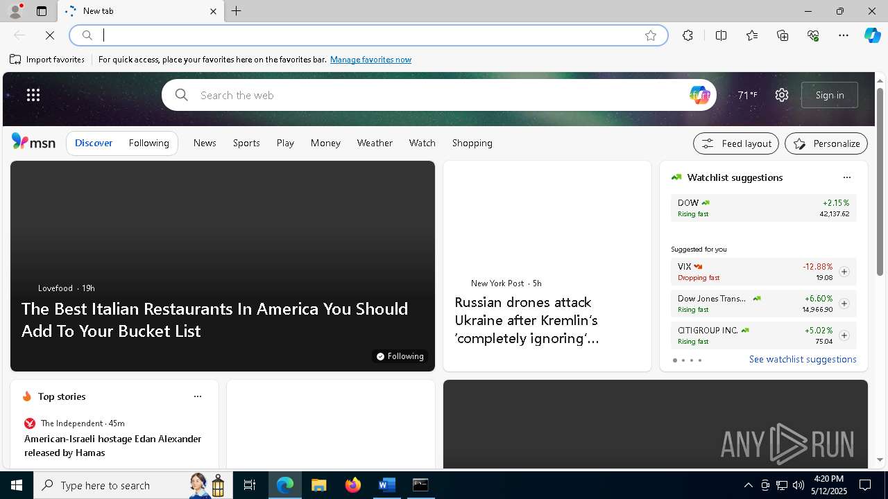The width and height of the screenshot is (888, 499).
Task: Open Top stories more options menu
Action: [197, 396]
